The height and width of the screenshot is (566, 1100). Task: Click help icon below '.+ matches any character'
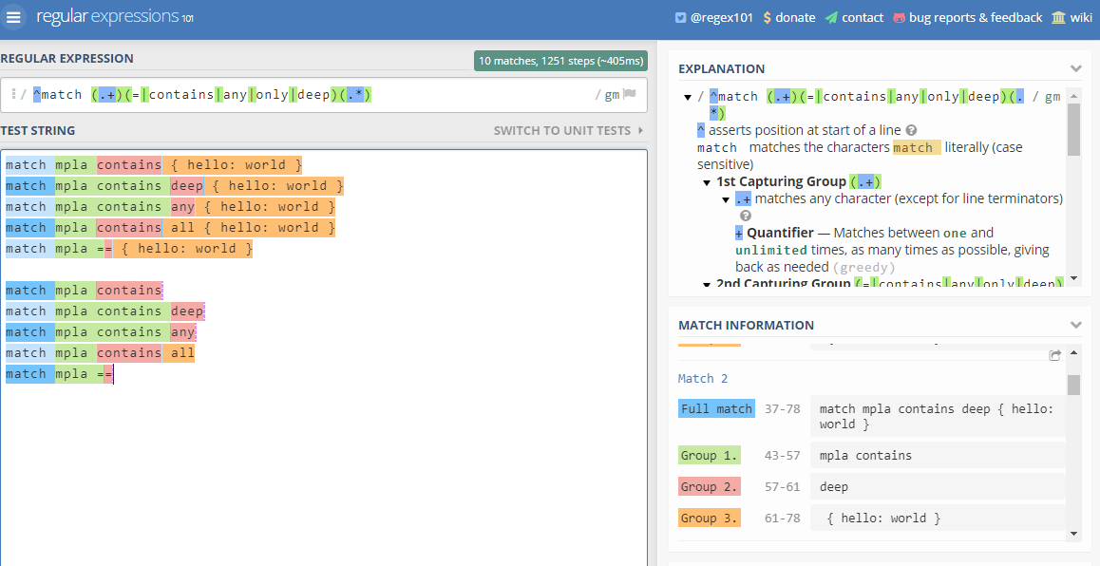coord(746,216)
